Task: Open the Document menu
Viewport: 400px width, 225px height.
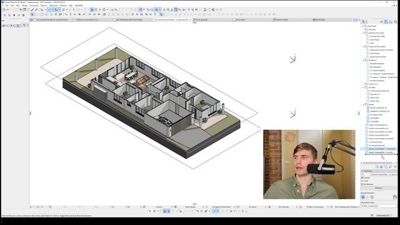Action: click(x=34, y=6)
